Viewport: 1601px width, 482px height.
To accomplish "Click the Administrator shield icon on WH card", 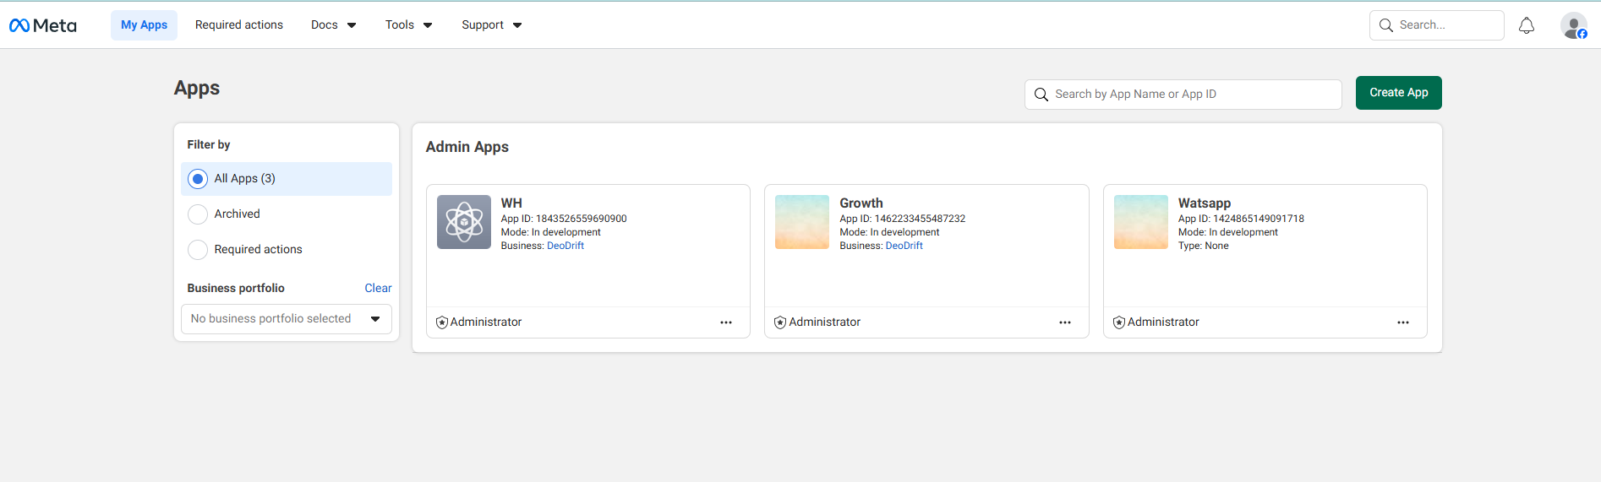I will tap(442, 322).
